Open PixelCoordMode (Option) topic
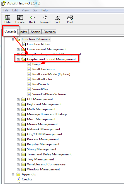The image size is (124, 184). pyautogui.click(x=51, y=74)
